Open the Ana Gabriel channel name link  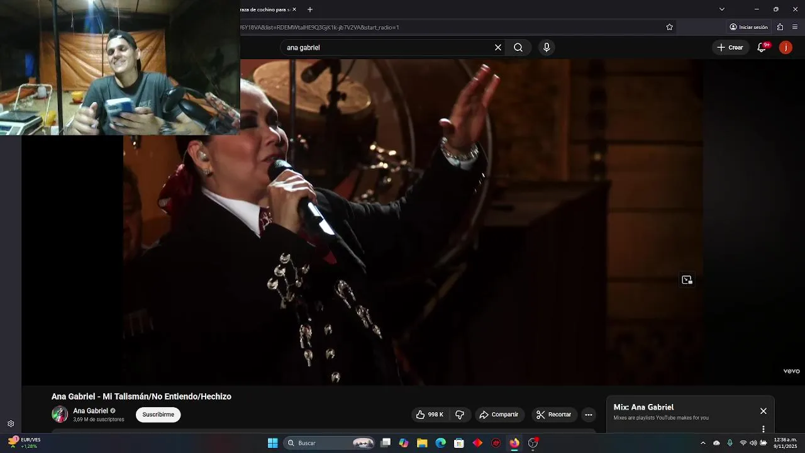pos(91,411)
